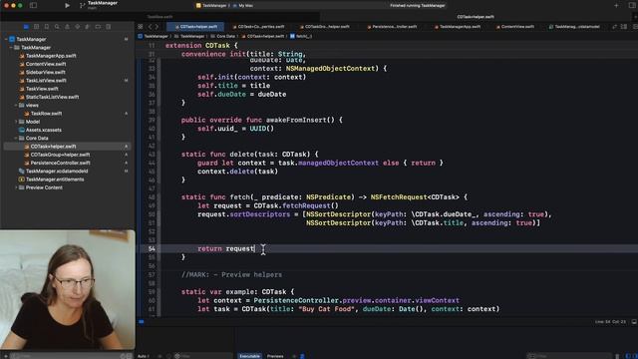The height and width of the screenshot is (359, 638).
Task: Switch to the ContentView.swift tab
Action: pos(515,27)
